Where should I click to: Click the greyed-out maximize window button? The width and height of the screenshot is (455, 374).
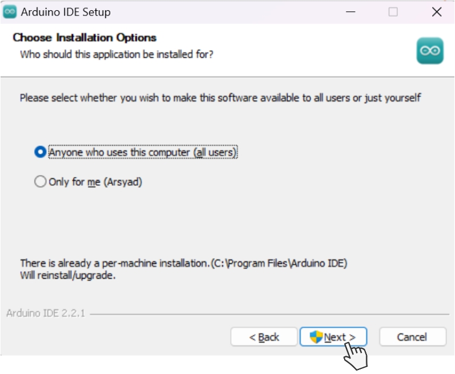tap(393, 11)
